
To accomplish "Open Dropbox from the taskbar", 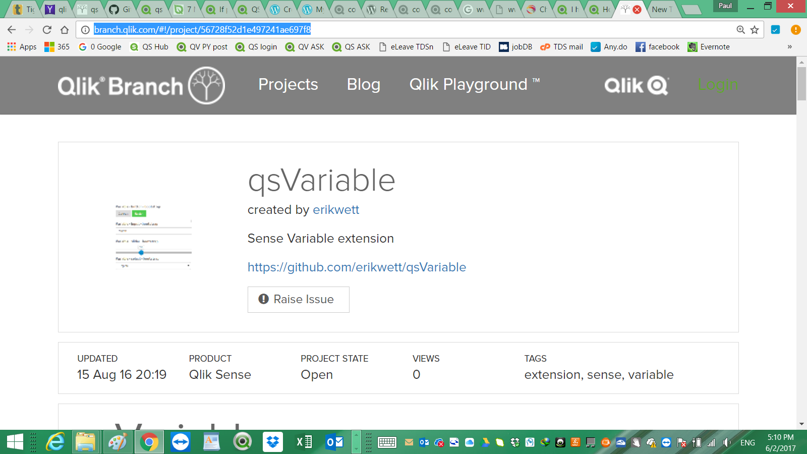I will click(x=272, y=442).
